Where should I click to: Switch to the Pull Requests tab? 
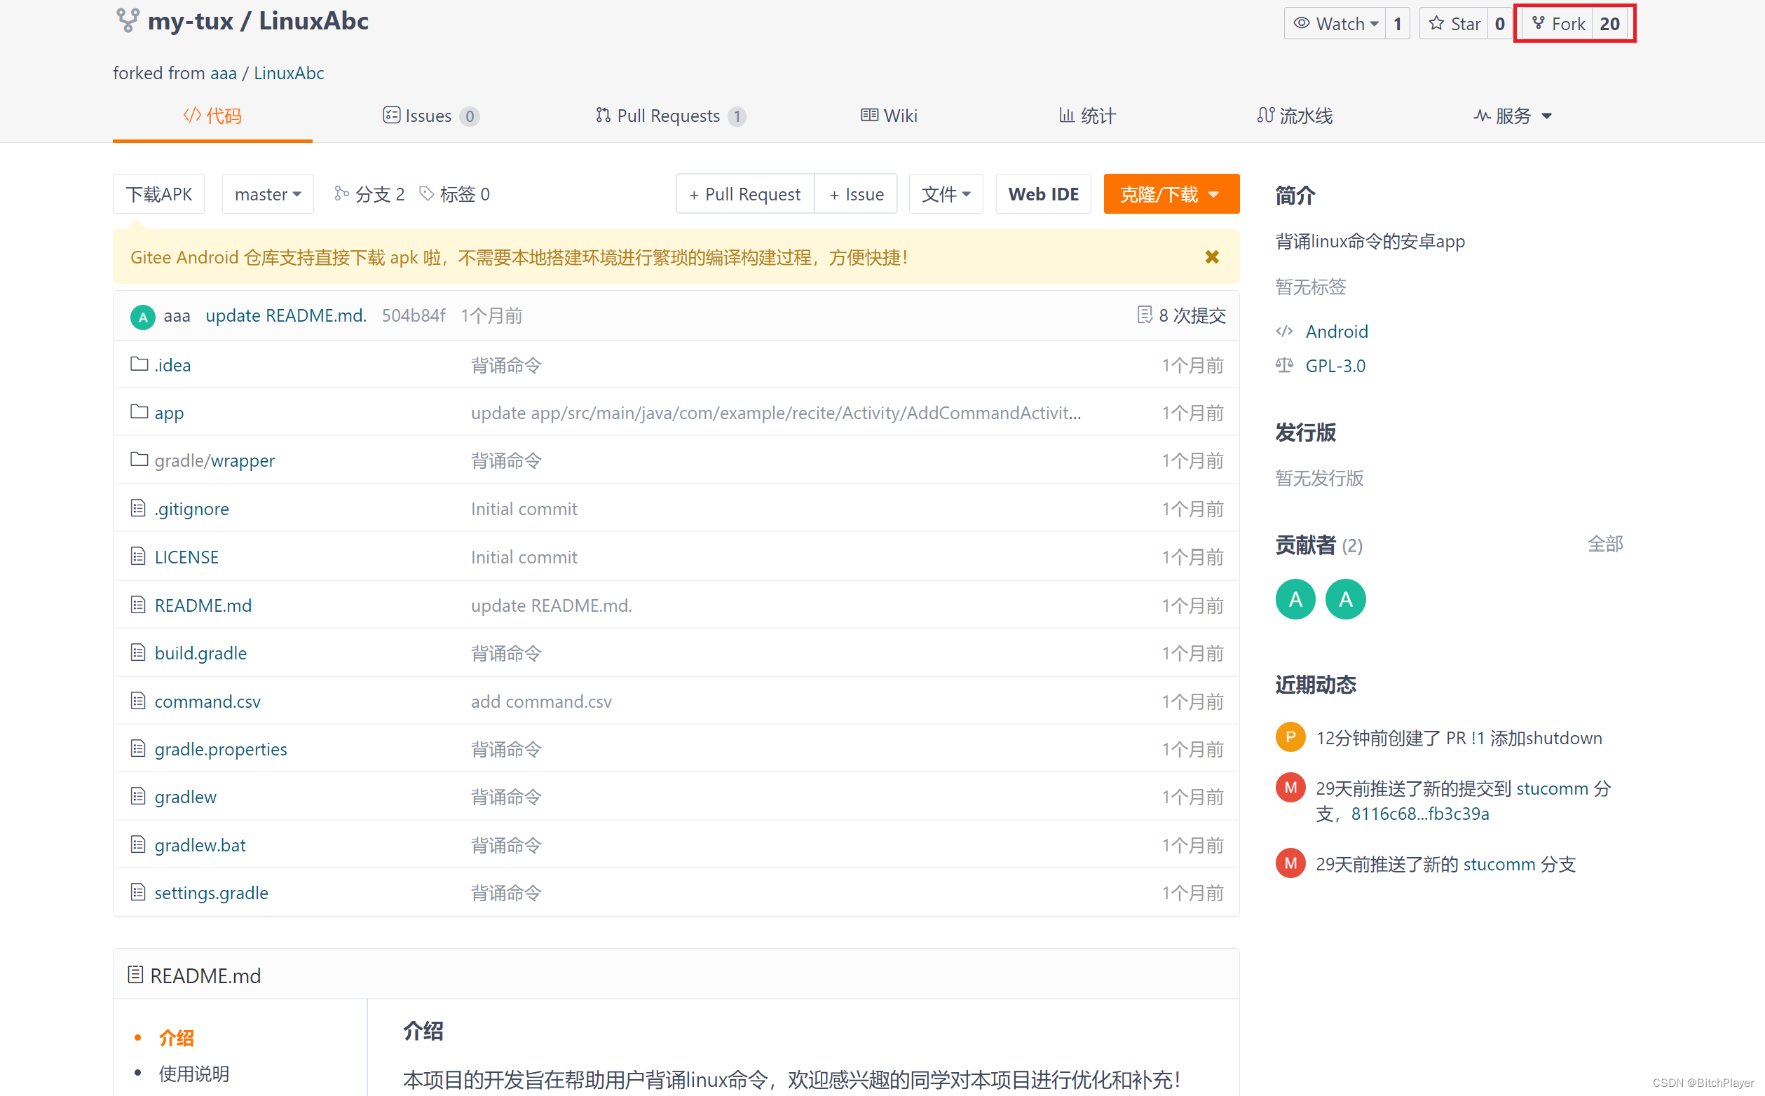[x=669, y=116]
